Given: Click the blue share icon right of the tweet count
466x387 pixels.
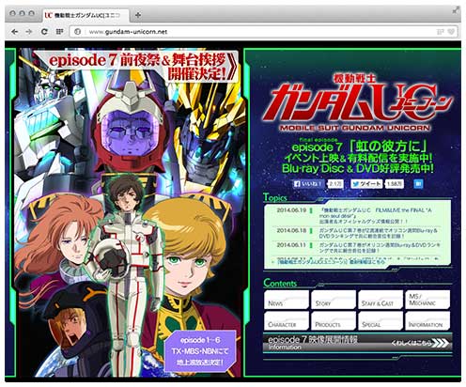Looking at the screenshot, I should [418, 184].
